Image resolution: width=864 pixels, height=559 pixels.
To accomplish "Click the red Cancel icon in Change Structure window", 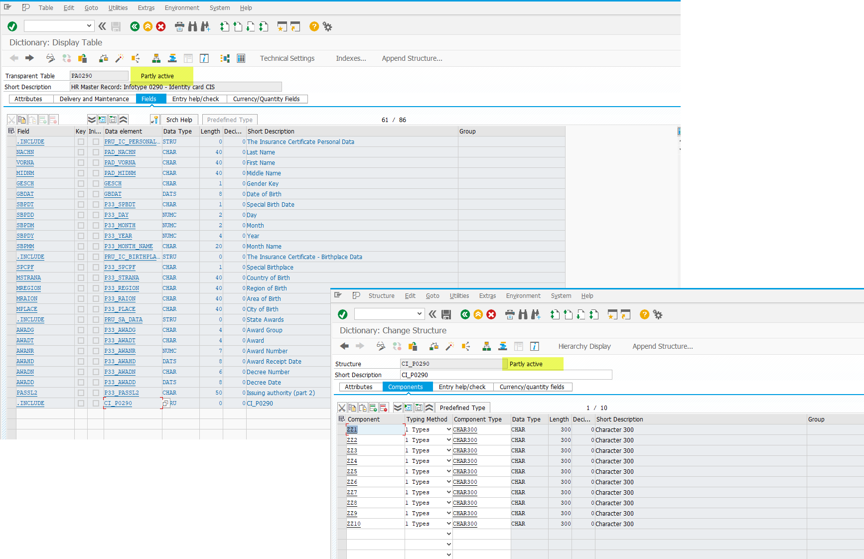I will [491, 314].
